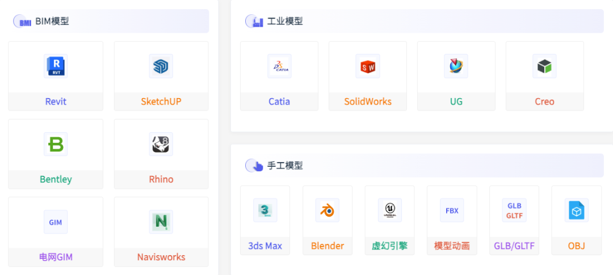Image resolution: width=613 pixels, height=275 pixels.
Task: Select the SolidWorks label
Action: click(x=368, y=101)
